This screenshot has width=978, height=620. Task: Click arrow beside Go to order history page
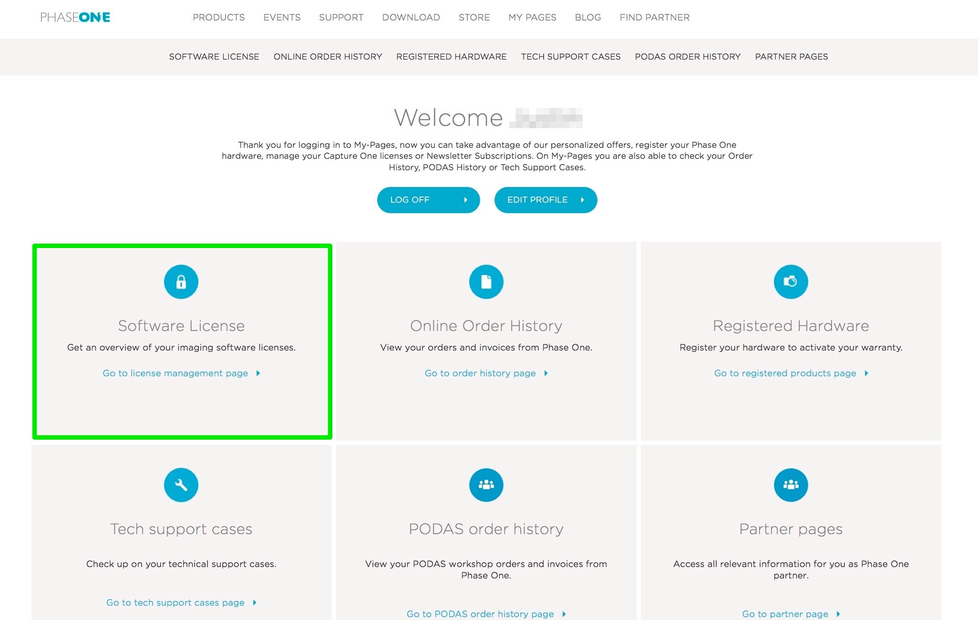coord(546,373)
